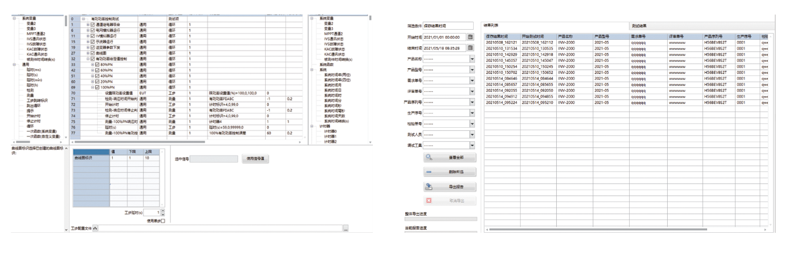Open the 测试人员 dropdown

472,135
